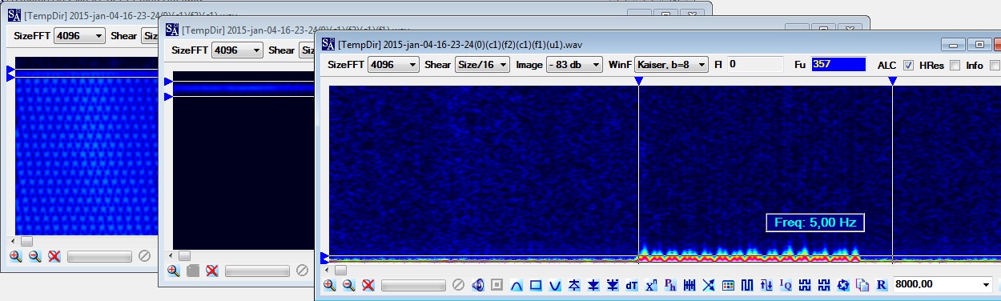Open the table grid icon
1001x301 pixels.
pyautogui.click(x=728, y=285)
